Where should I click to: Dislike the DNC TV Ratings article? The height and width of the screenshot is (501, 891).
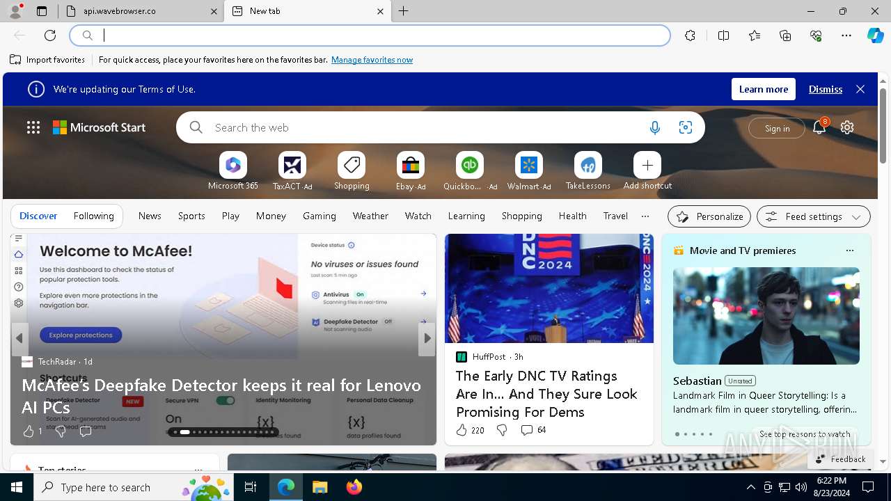coord(501,430)
